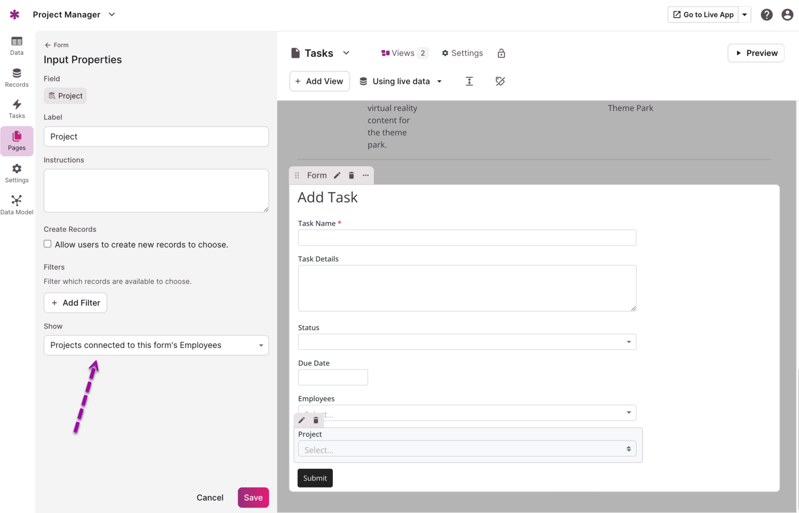Click the Instructions text area
Viewport: 799px width, 513px height.
click(156, 190)
